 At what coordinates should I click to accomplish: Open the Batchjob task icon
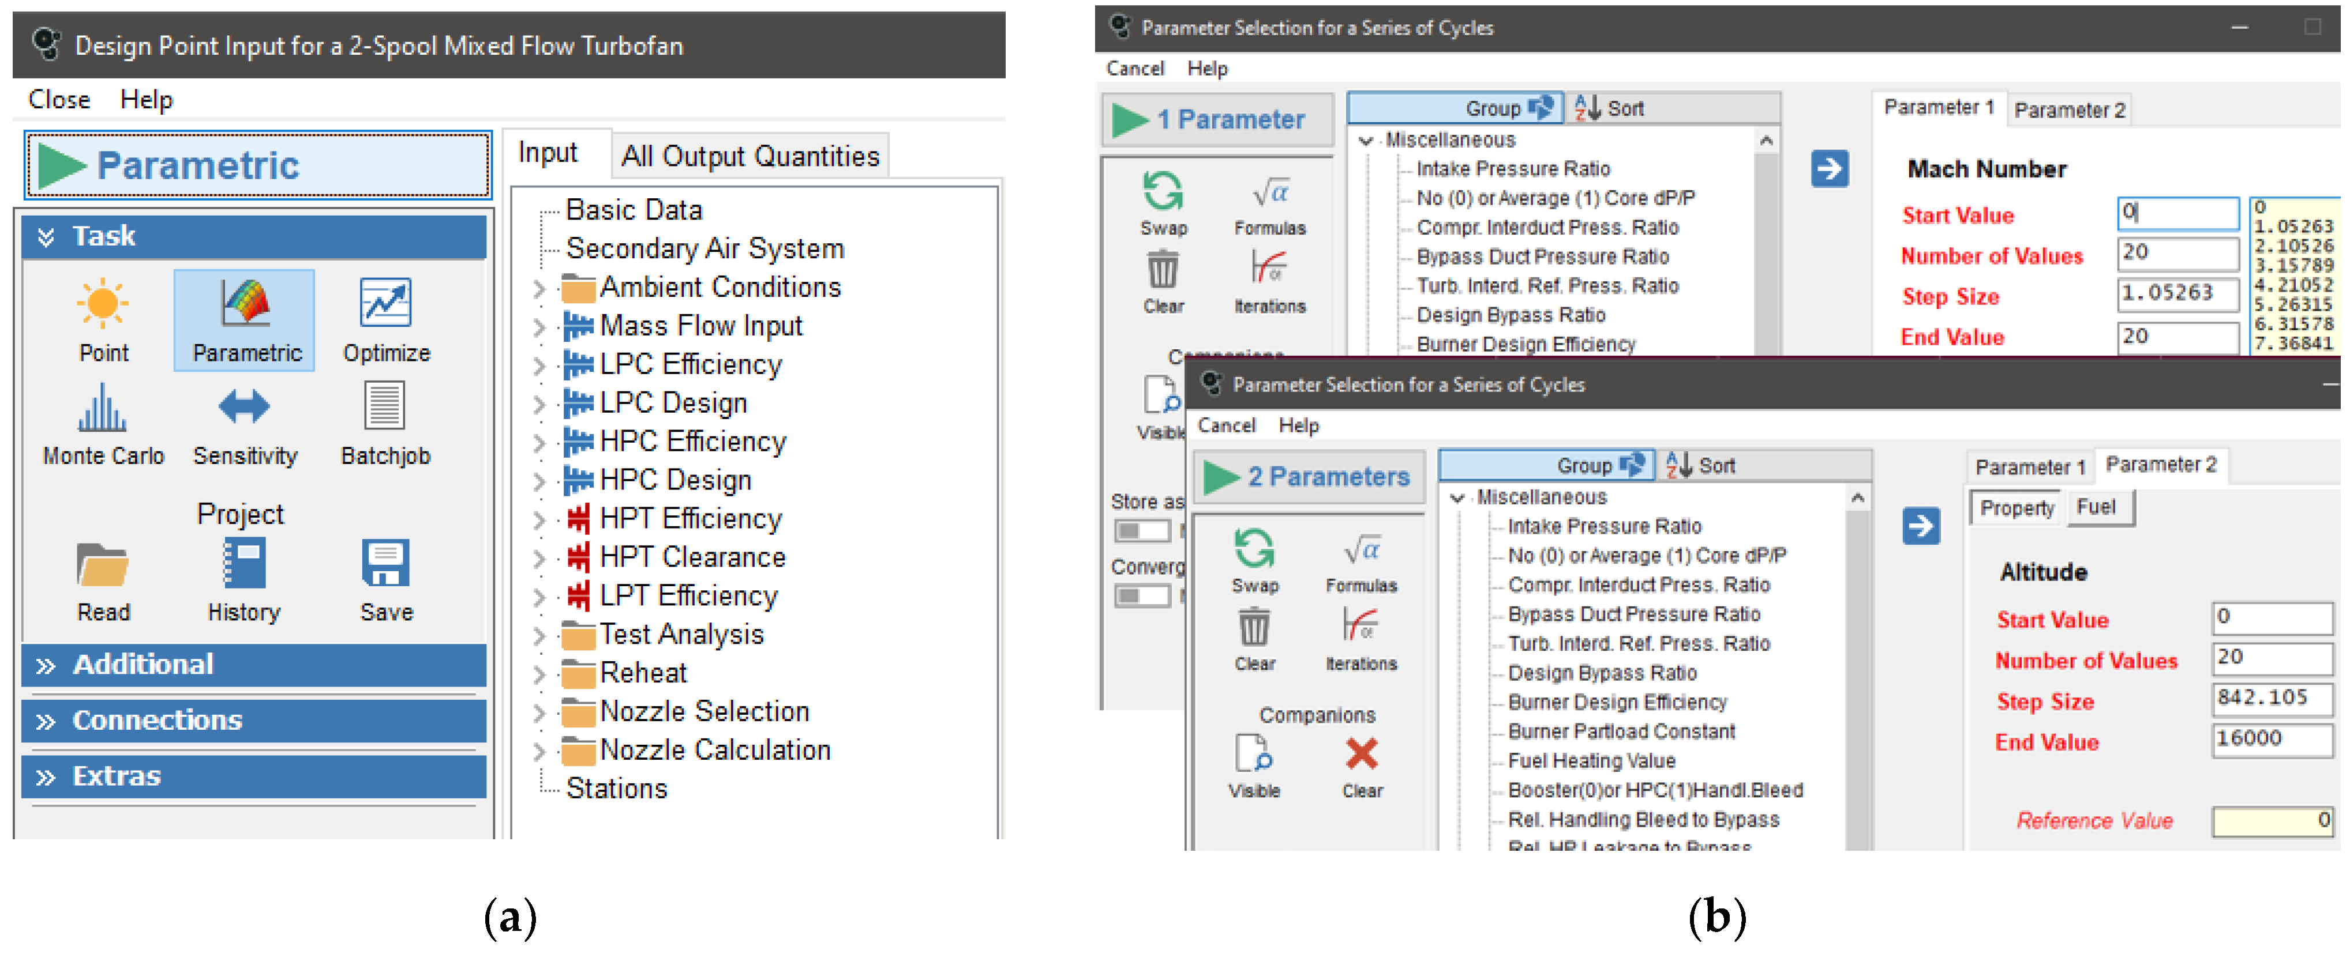(384, 406)
